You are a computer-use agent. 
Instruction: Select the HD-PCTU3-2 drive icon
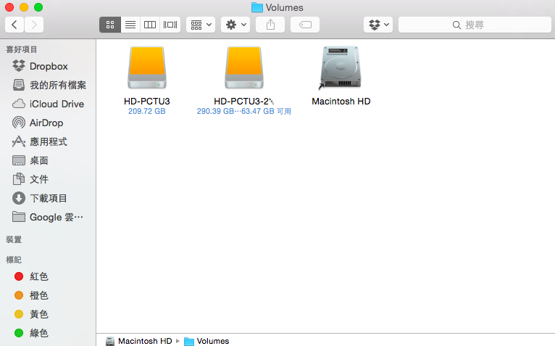tap(244, 67)
